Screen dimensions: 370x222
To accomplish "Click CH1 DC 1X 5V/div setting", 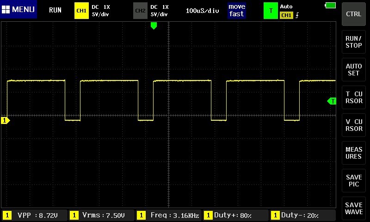I will [101, 11].
